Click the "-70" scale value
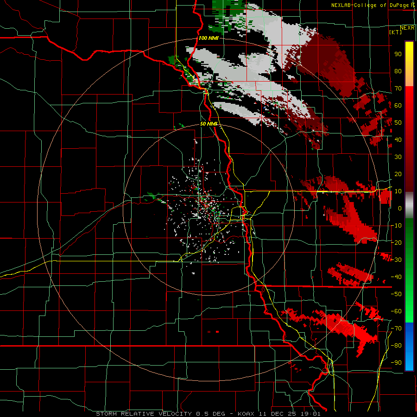Viewport: 417px width, 417px height. [396, 329]
